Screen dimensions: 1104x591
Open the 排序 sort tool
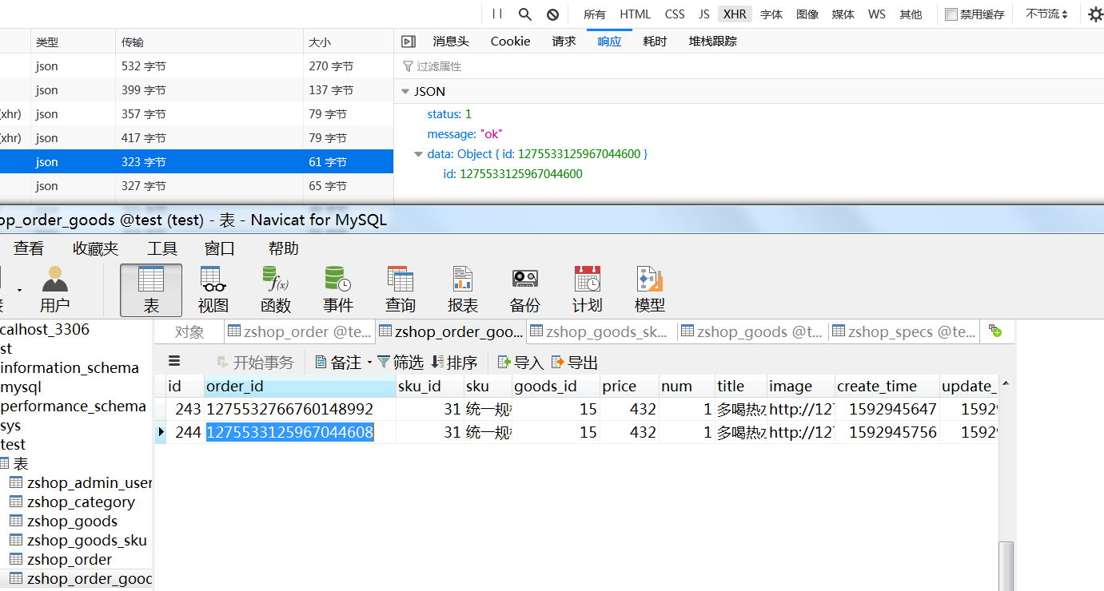click(x=454, y=363)
